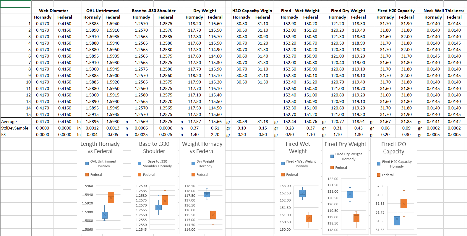Screen dimensions: 467x236
Task: Click average Fired Wet Federal value 150.76
Action: (x=310, y=122)
